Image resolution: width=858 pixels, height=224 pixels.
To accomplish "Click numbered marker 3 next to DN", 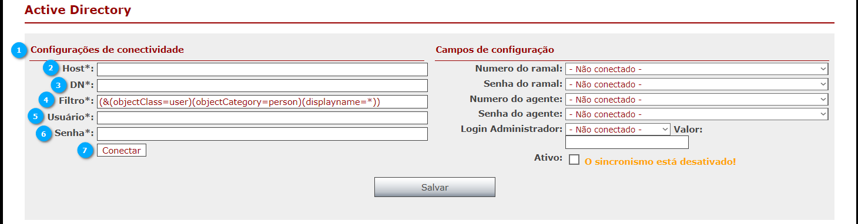I will 58,84.
